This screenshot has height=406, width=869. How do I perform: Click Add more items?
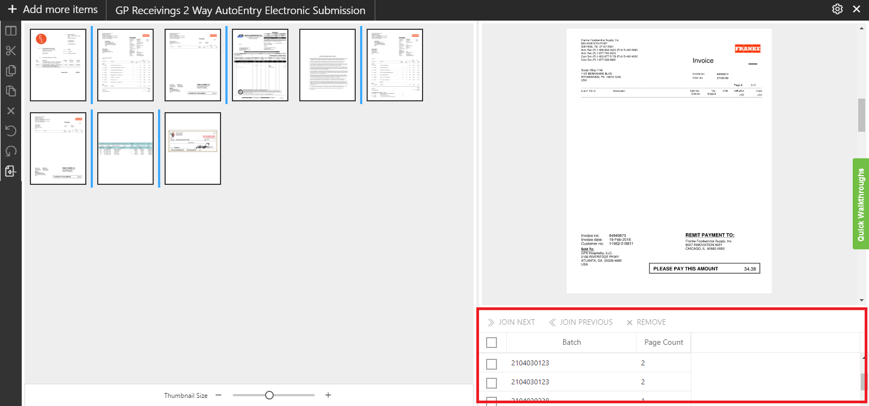(53, 10)
